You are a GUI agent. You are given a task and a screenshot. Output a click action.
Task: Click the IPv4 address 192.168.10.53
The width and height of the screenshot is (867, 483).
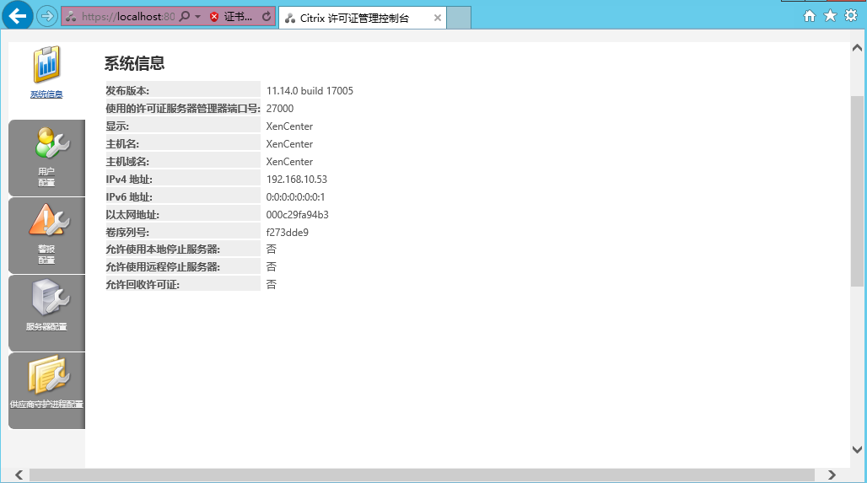[297, 179]
